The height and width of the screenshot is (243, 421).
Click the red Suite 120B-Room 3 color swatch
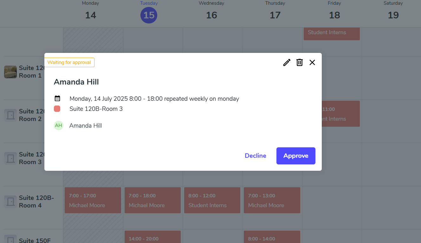click(57, 109)
